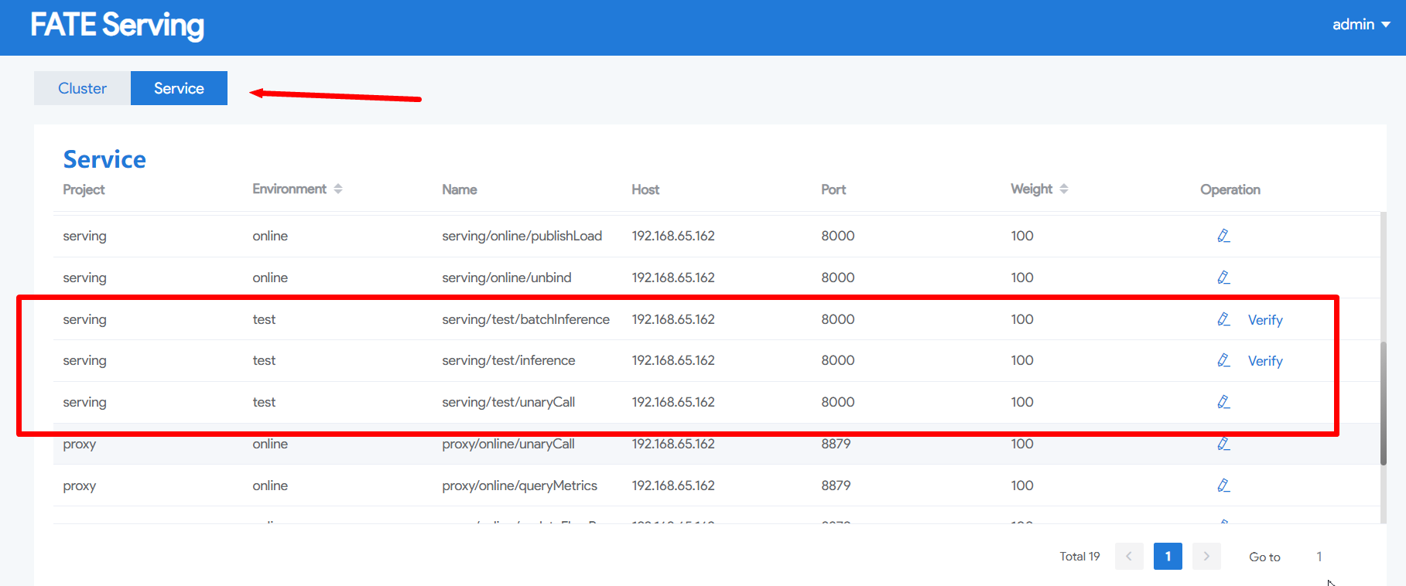Click the Service section heading

(x=104, y=159)
